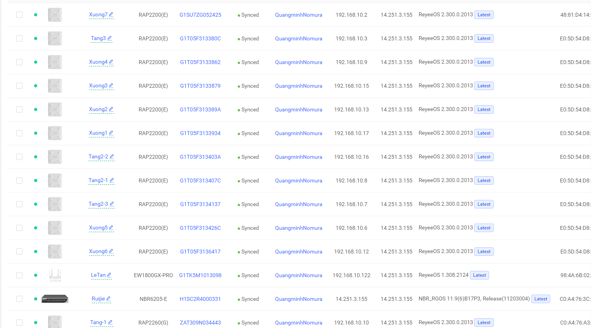Viewport: 591px width, 328px height.
Task: Click the LeTan router device image
Action: [55, 275]
